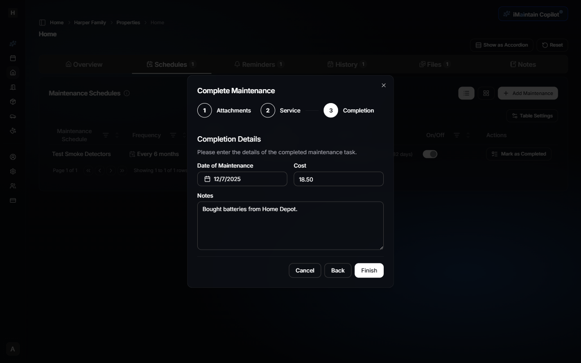This screenshot has height=363, width=581.
Task: Open the Maintenance Schedule column filter
Action: coord(105,135)
